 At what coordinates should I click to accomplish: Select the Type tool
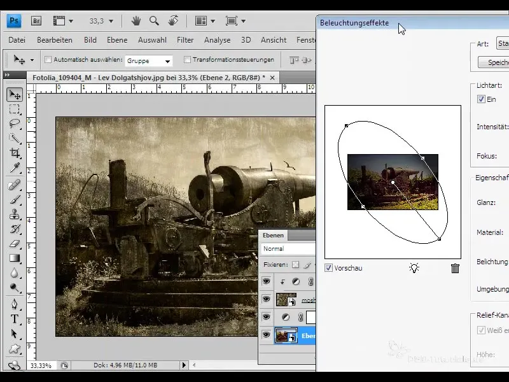coord(15,319)
